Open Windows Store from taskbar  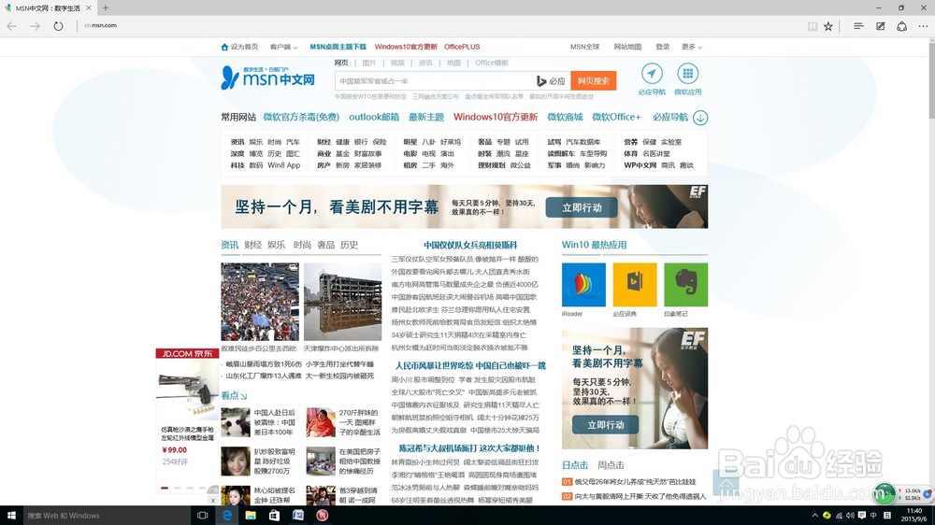(274, 516)
